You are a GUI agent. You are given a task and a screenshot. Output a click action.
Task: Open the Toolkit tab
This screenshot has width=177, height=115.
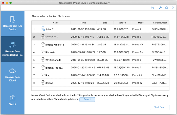(x=12, y=100)
